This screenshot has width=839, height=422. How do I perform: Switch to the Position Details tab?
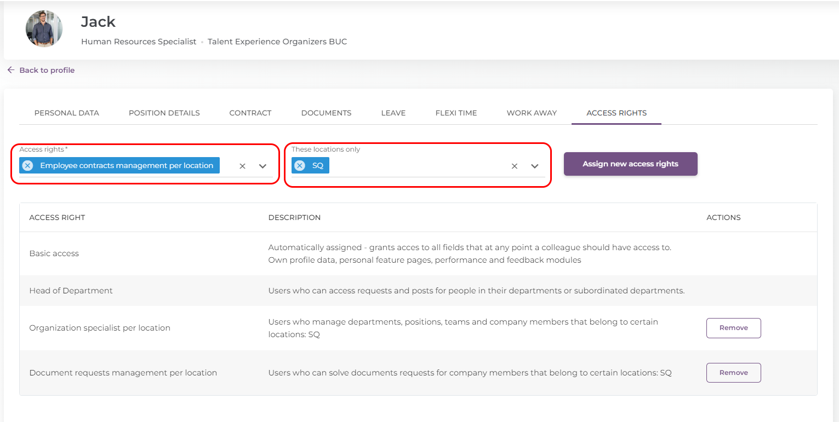(164, 113)
